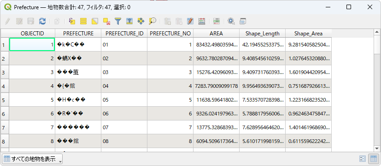Copy selected rows to clipboard icon

pyautogui.click(x=57, y=21)
